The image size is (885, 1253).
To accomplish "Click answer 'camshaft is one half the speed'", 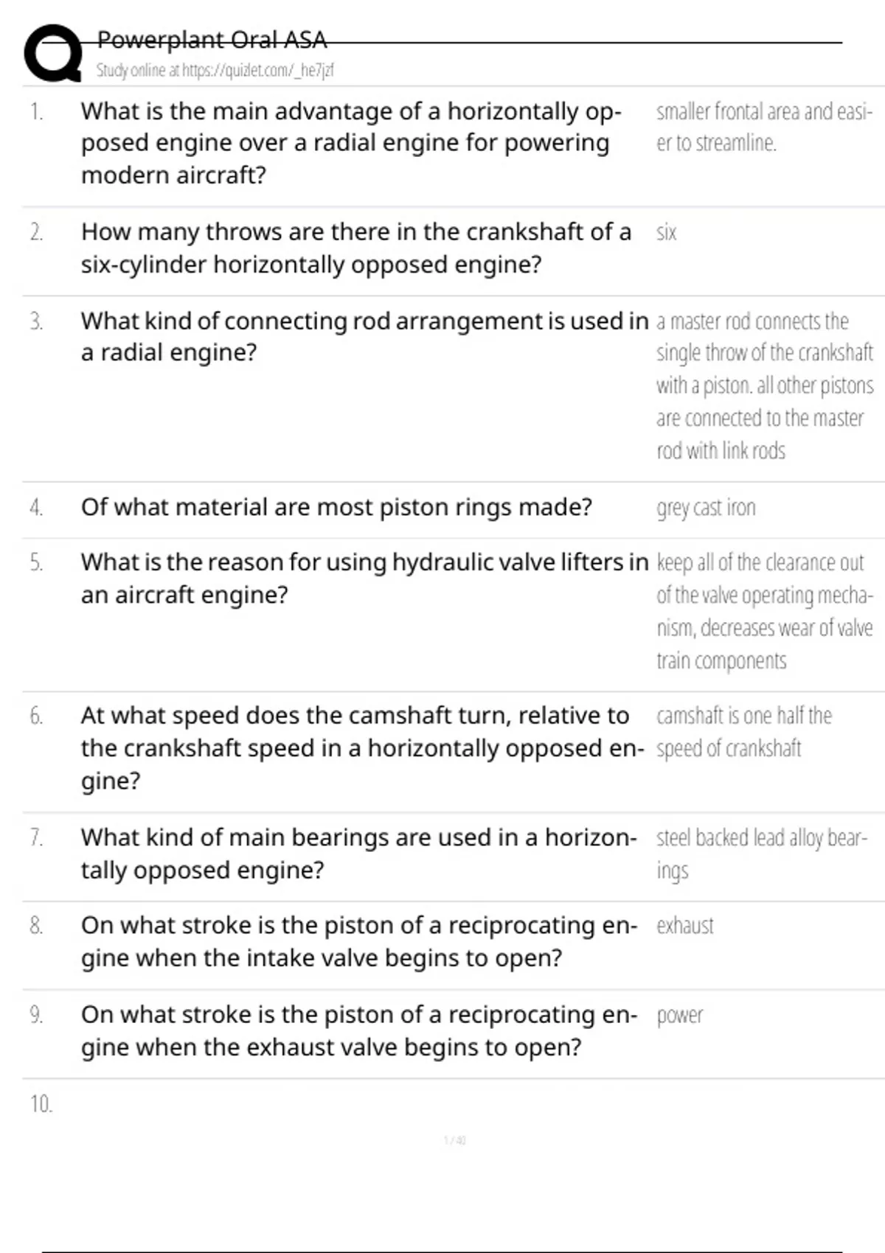I will (743, 732).
